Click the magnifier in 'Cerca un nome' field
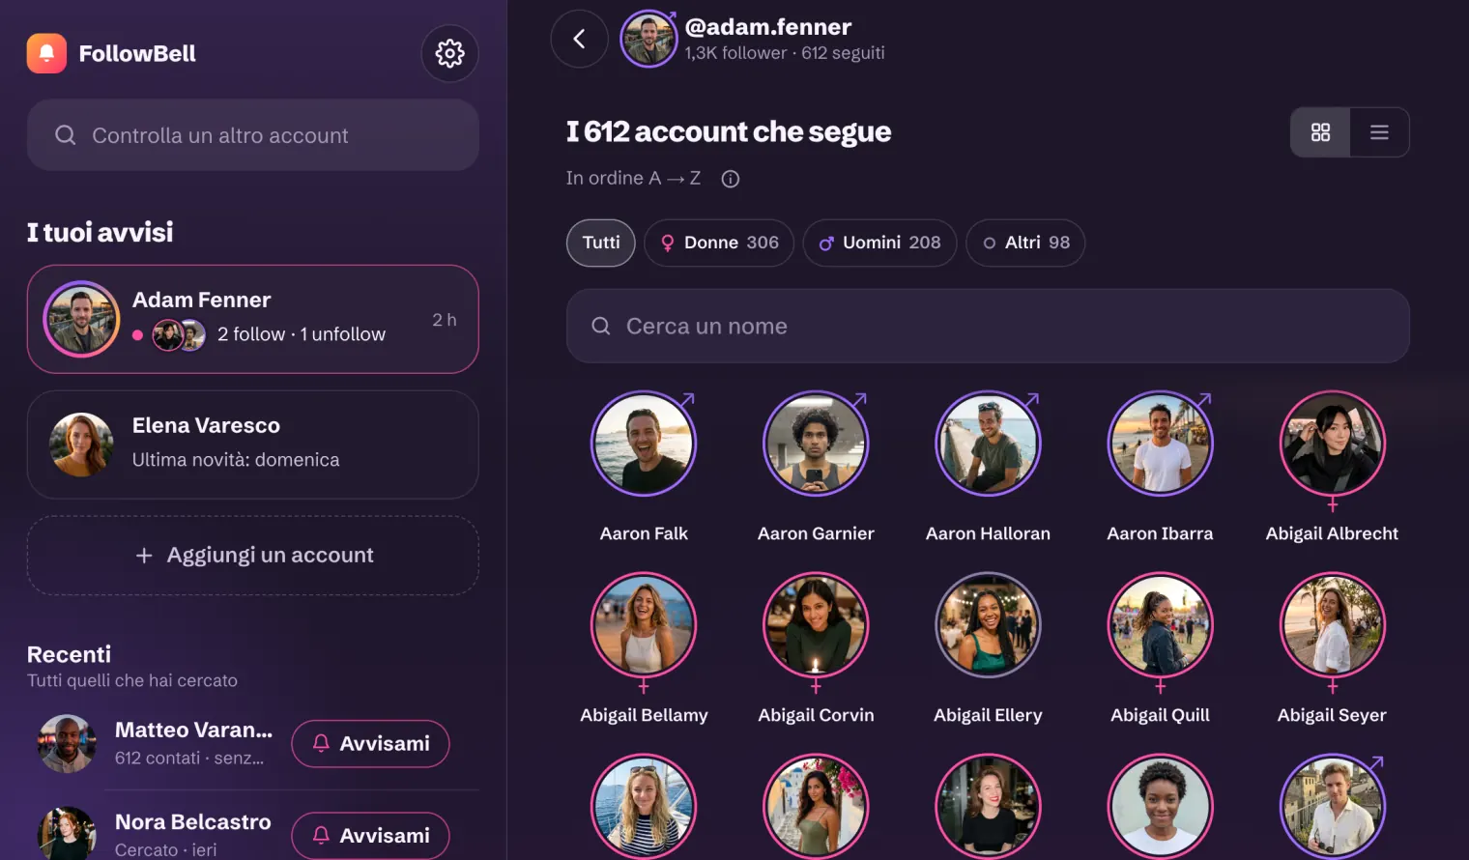 [601, 327]
